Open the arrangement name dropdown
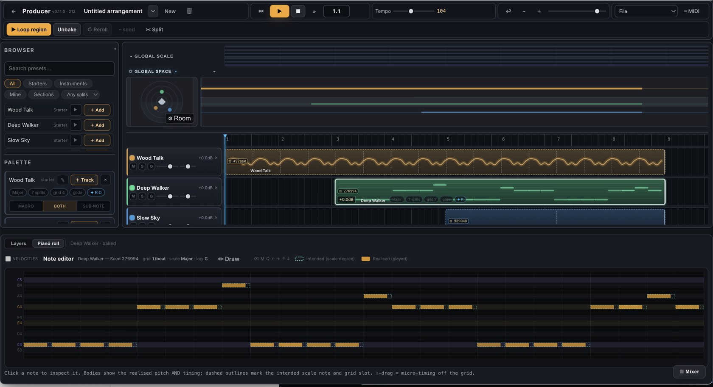Image resolution: width=713 pixels, height=387 pixels. click(x=153, y=11)
